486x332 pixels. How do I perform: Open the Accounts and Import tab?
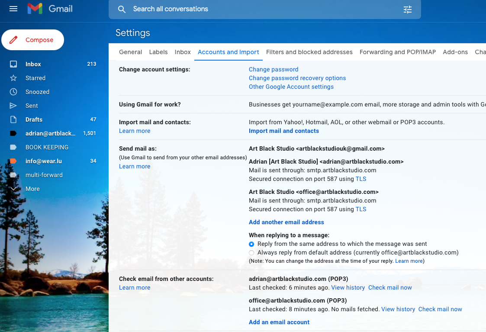228,52
